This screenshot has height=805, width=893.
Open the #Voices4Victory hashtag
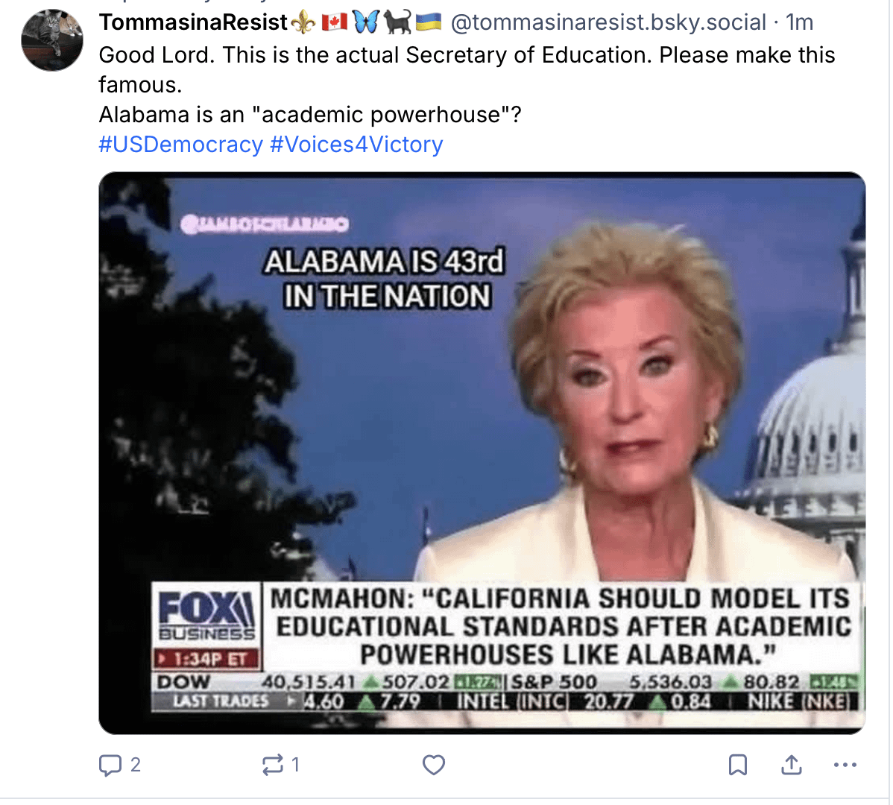[x=356, y=145]
